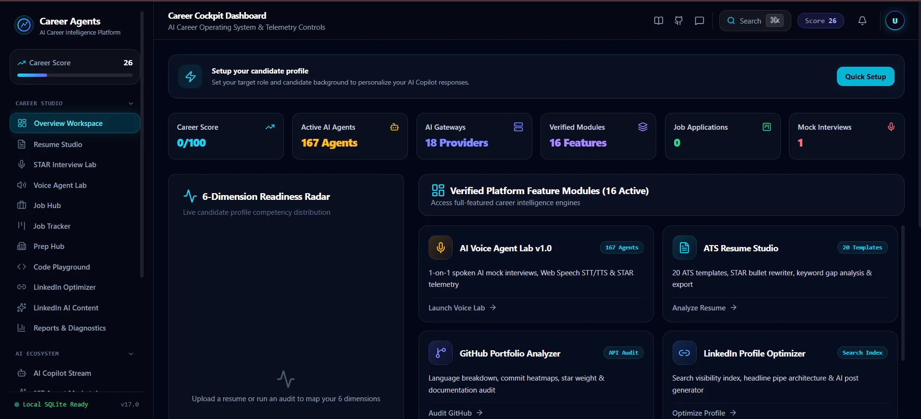Click the GitHub Portfolio Analyzer branch icon
The width and height of the screenshot is (921, 419).
[441, 353]
